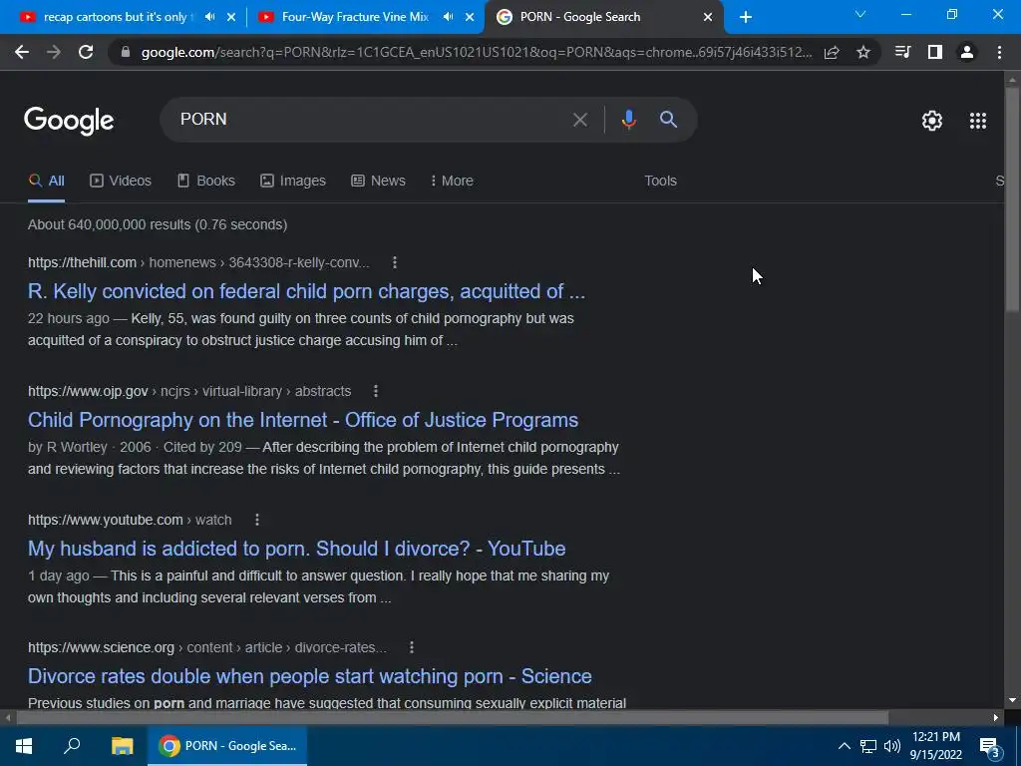
Task: Close the Google Search tab
Action: coord(708,18)
